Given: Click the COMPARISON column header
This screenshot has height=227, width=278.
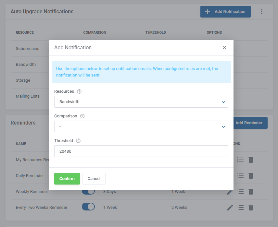Looking at the screenshot, I should pos(95,32).
